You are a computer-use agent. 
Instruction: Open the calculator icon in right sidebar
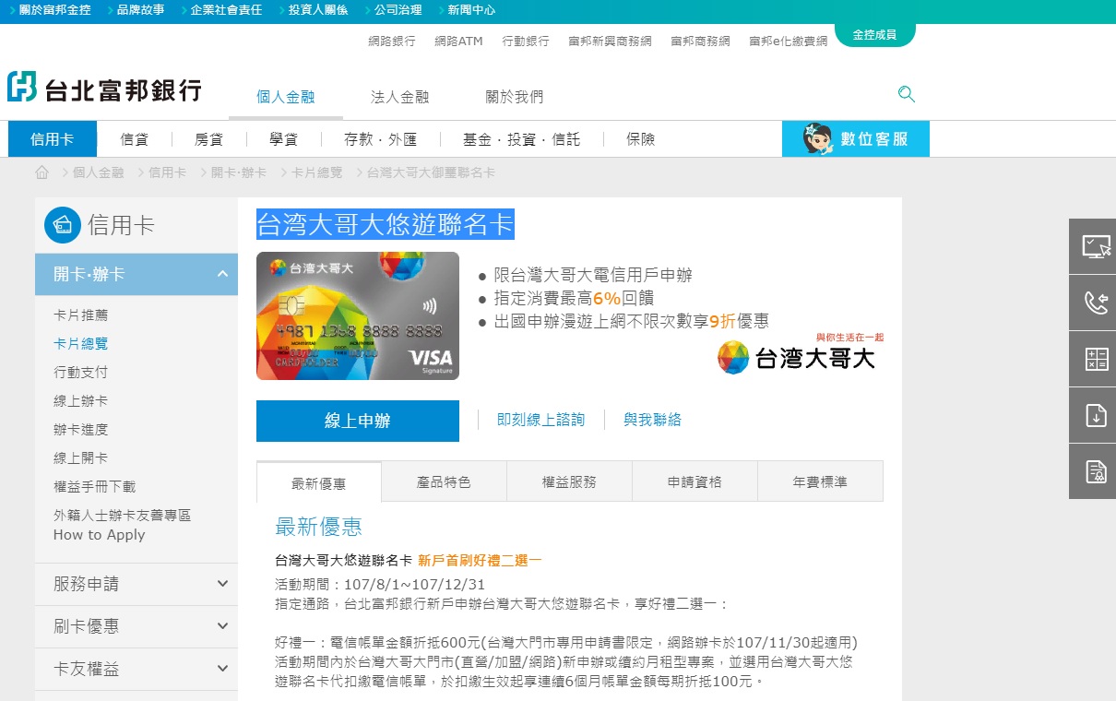coord(1096,359)
